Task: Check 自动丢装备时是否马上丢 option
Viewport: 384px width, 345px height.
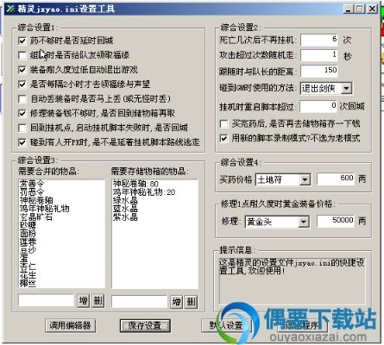Action: click(22, 99)
